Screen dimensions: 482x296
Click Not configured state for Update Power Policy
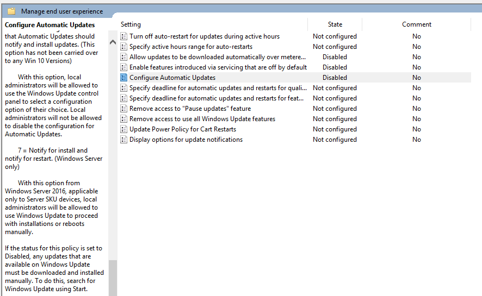click(x=335, y=129)
